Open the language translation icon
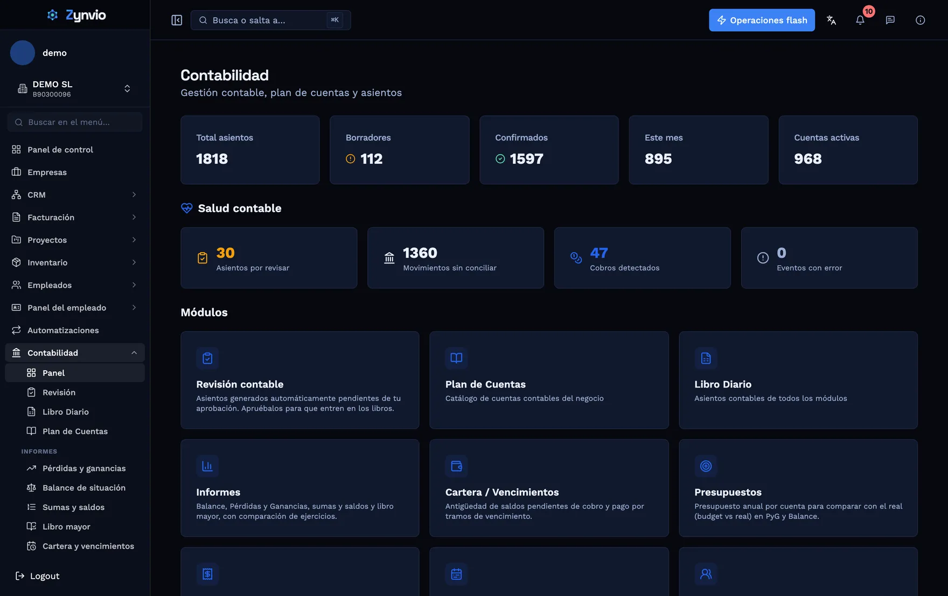This screenshot has width=948, height=596. point(831,20)
